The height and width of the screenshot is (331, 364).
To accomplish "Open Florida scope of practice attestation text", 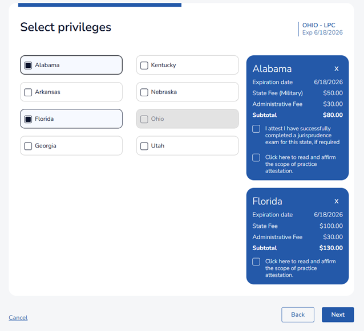I will point(301,268).
